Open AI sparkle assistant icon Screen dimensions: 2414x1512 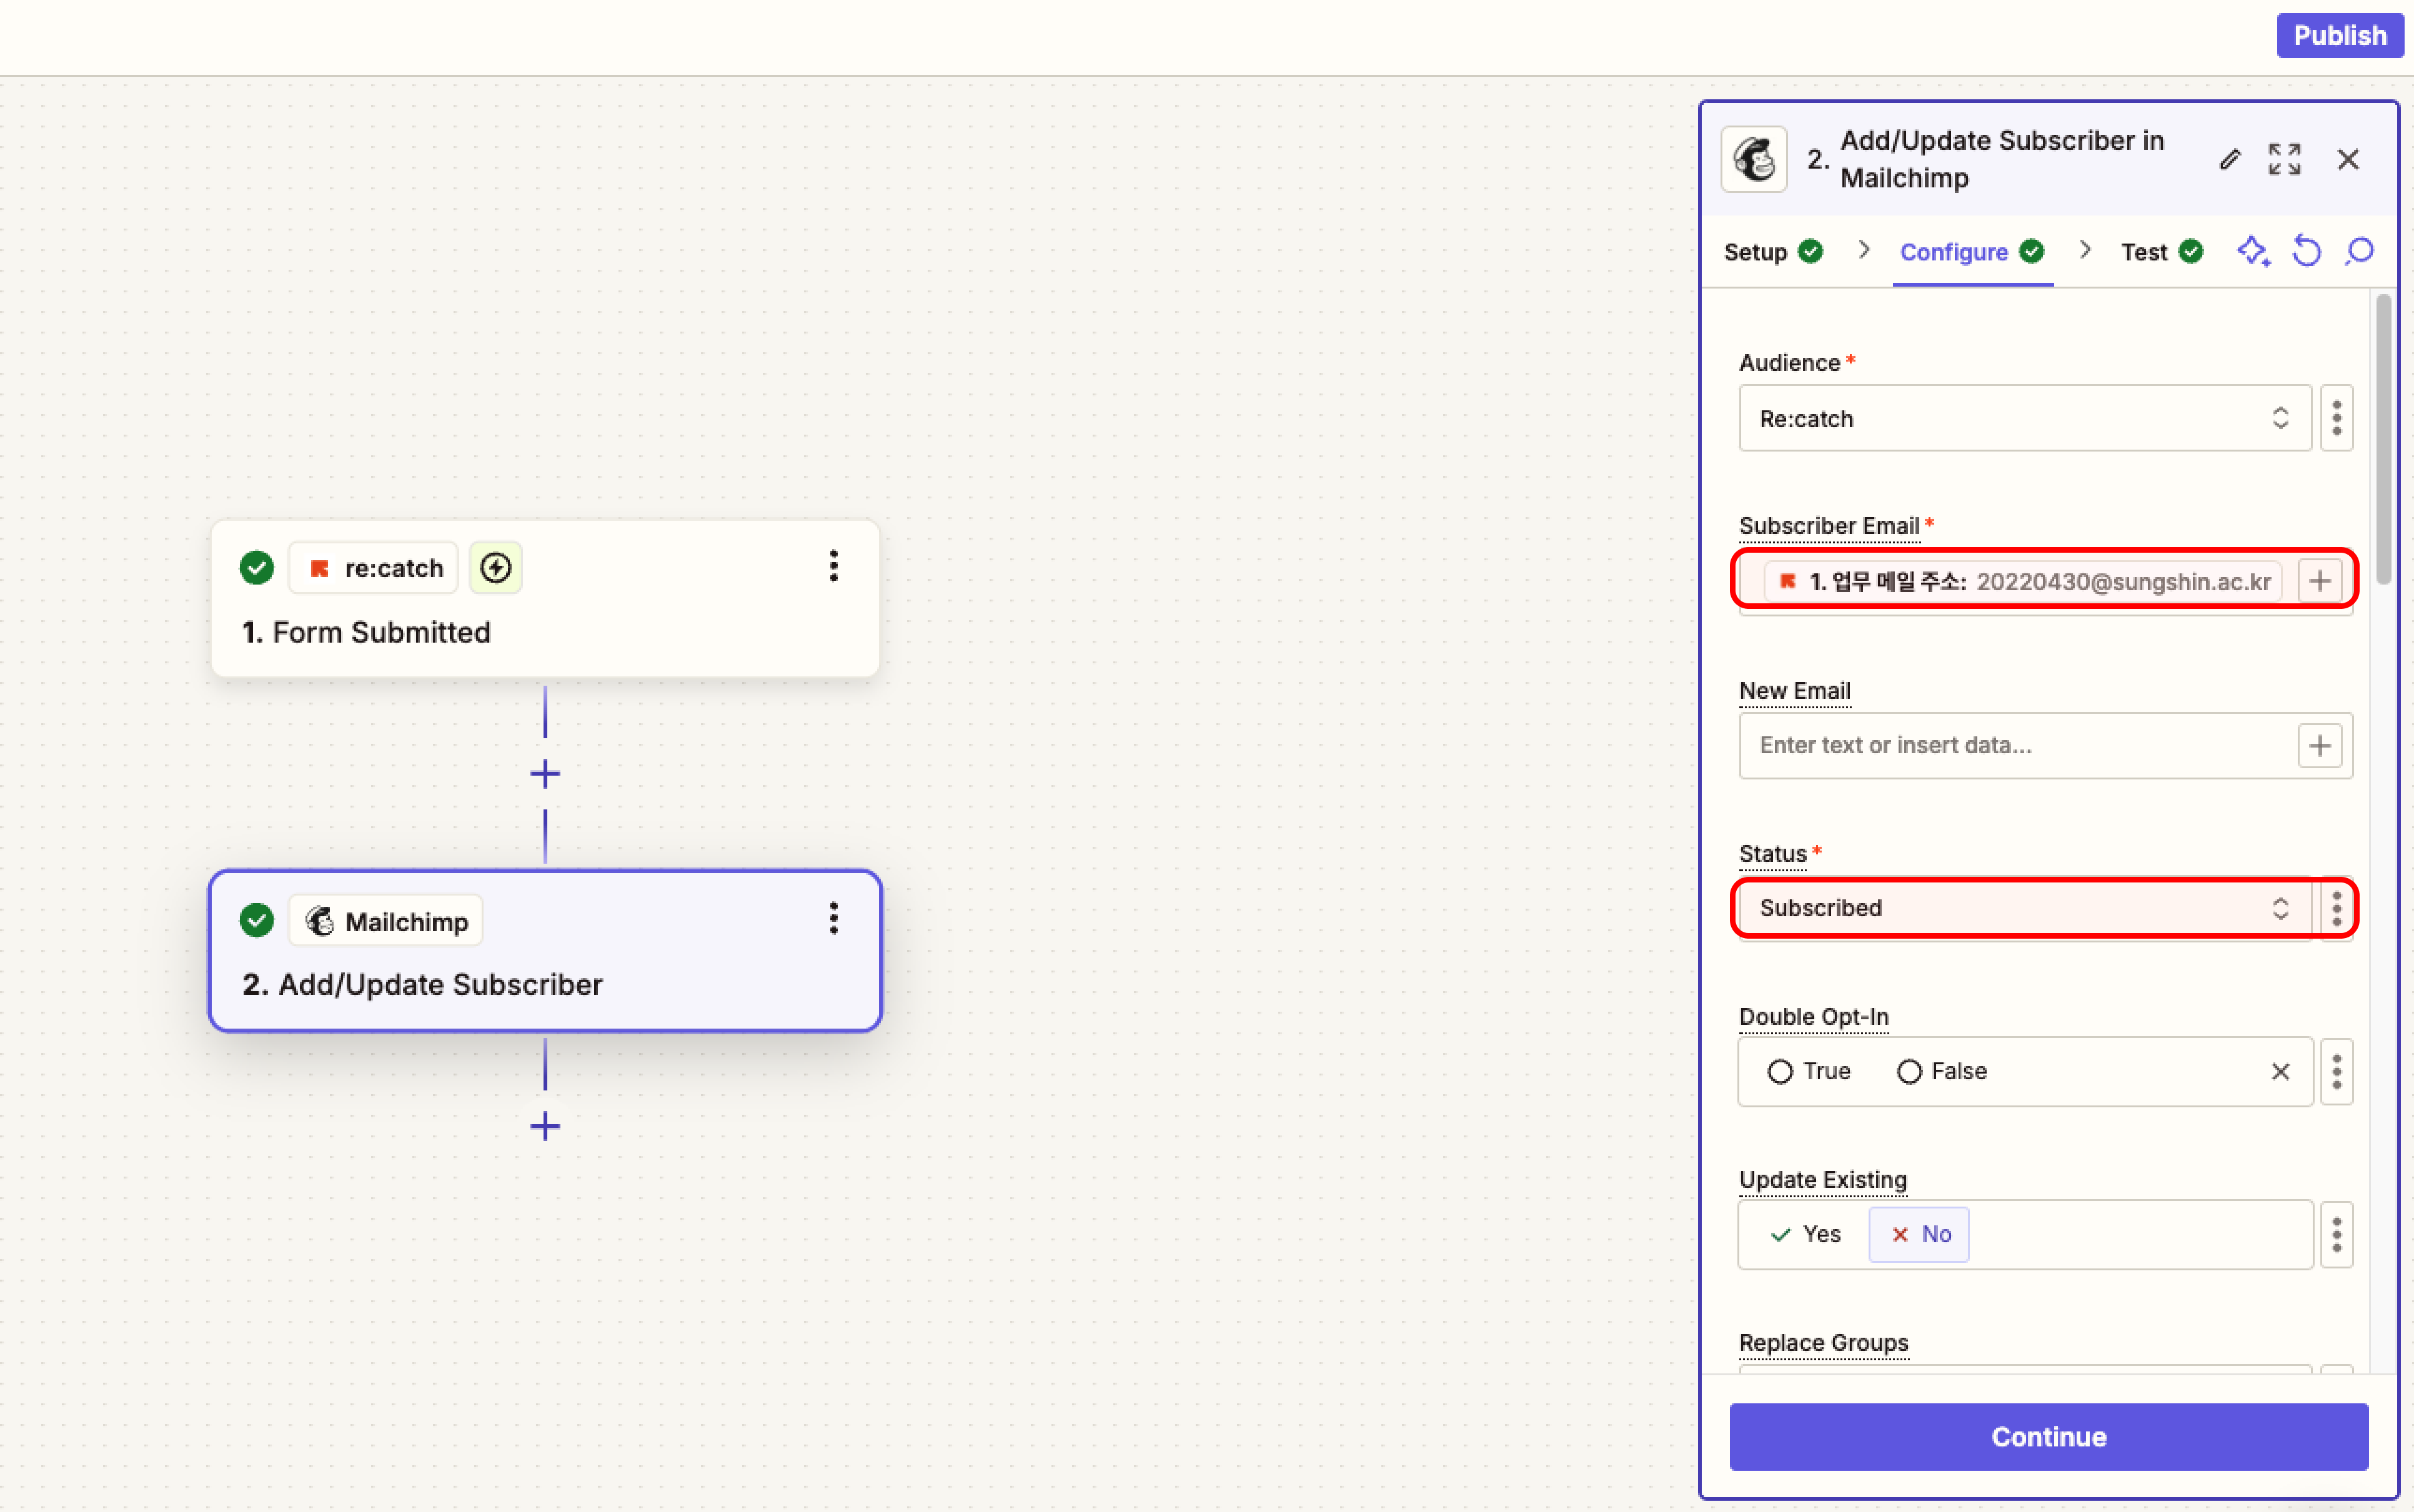2253,251
